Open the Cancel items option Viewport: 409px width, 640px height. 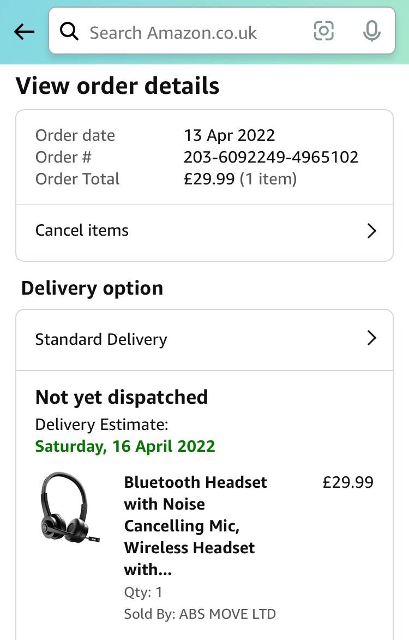82,230
